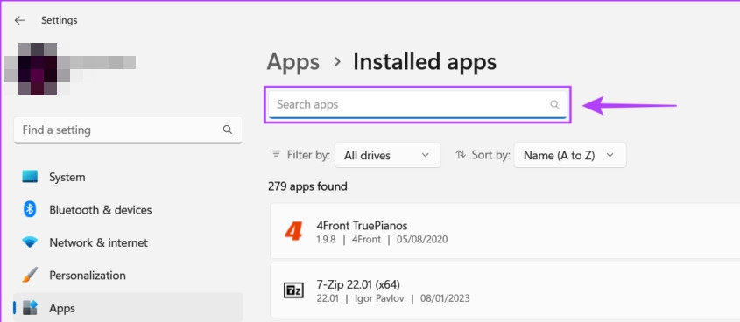Click the 279 apps found text
740x322 pixels.
tap(307, 186)
